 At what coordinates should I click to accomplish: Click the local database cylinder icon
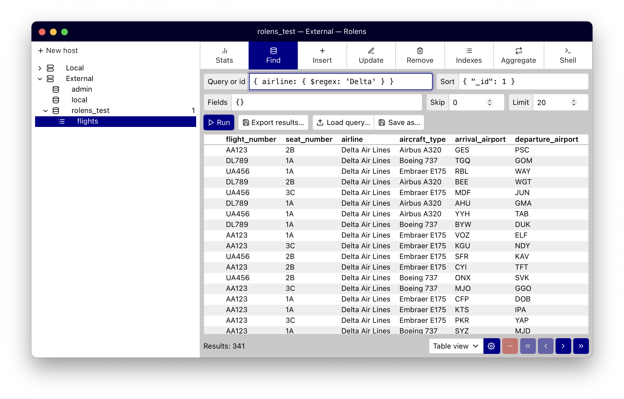[56, 100]
